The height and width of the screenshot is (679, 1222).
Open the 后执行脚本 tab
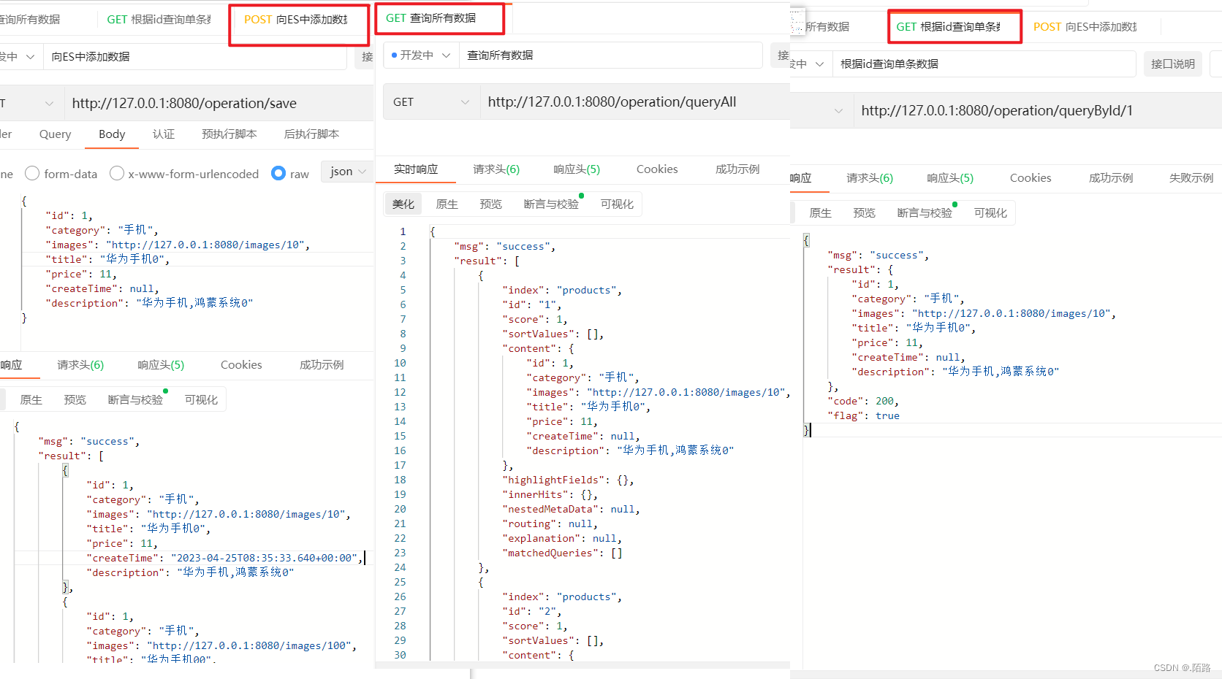[x=311, y=134]
